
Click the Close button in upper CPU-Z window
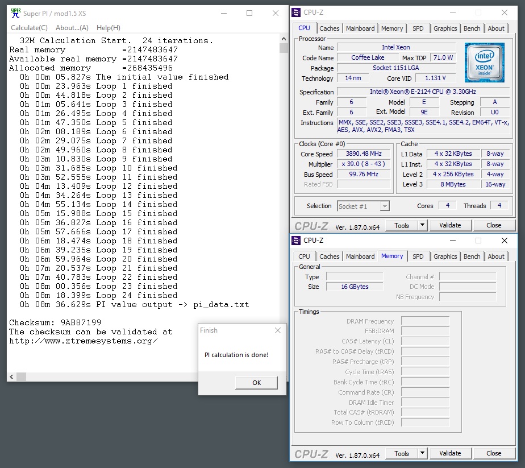(494, 225)
